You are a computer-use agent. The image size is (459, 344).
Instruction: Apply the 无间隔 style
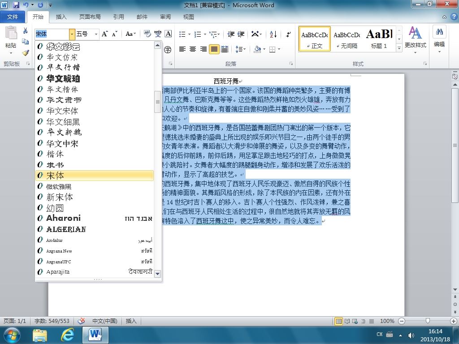[x=347, y=39]
